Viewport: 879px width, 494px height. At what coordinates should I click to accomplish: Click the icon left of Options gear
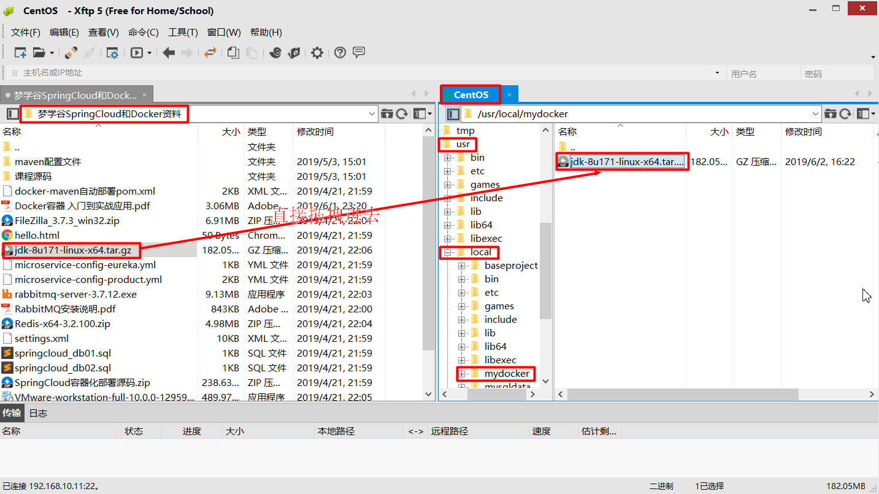click(x=294, y=53)
